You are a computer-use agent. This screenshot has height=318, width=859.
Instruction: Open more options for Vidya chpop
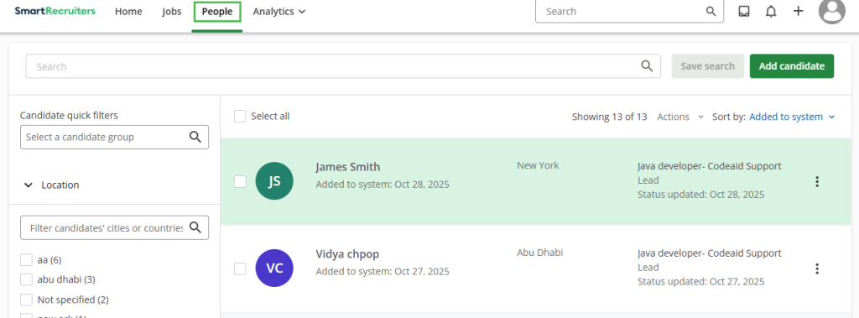[817, 268]
